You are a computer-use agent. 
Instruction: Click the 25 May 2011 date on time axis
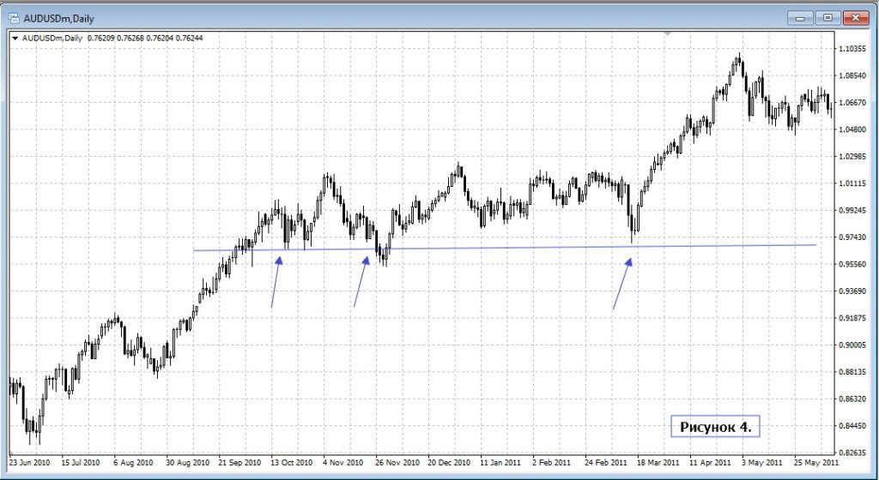coord(816,461)
